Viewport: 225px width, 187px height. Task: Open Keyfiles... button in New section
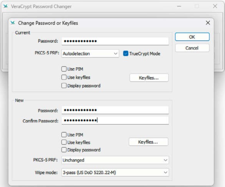click(148, 142)
